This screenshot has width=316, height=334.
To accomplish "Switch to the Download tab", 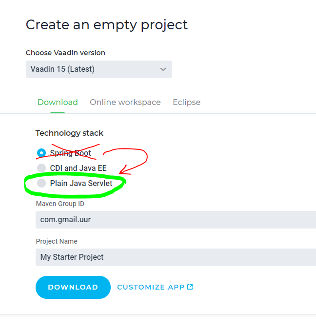I will point(58,102).
